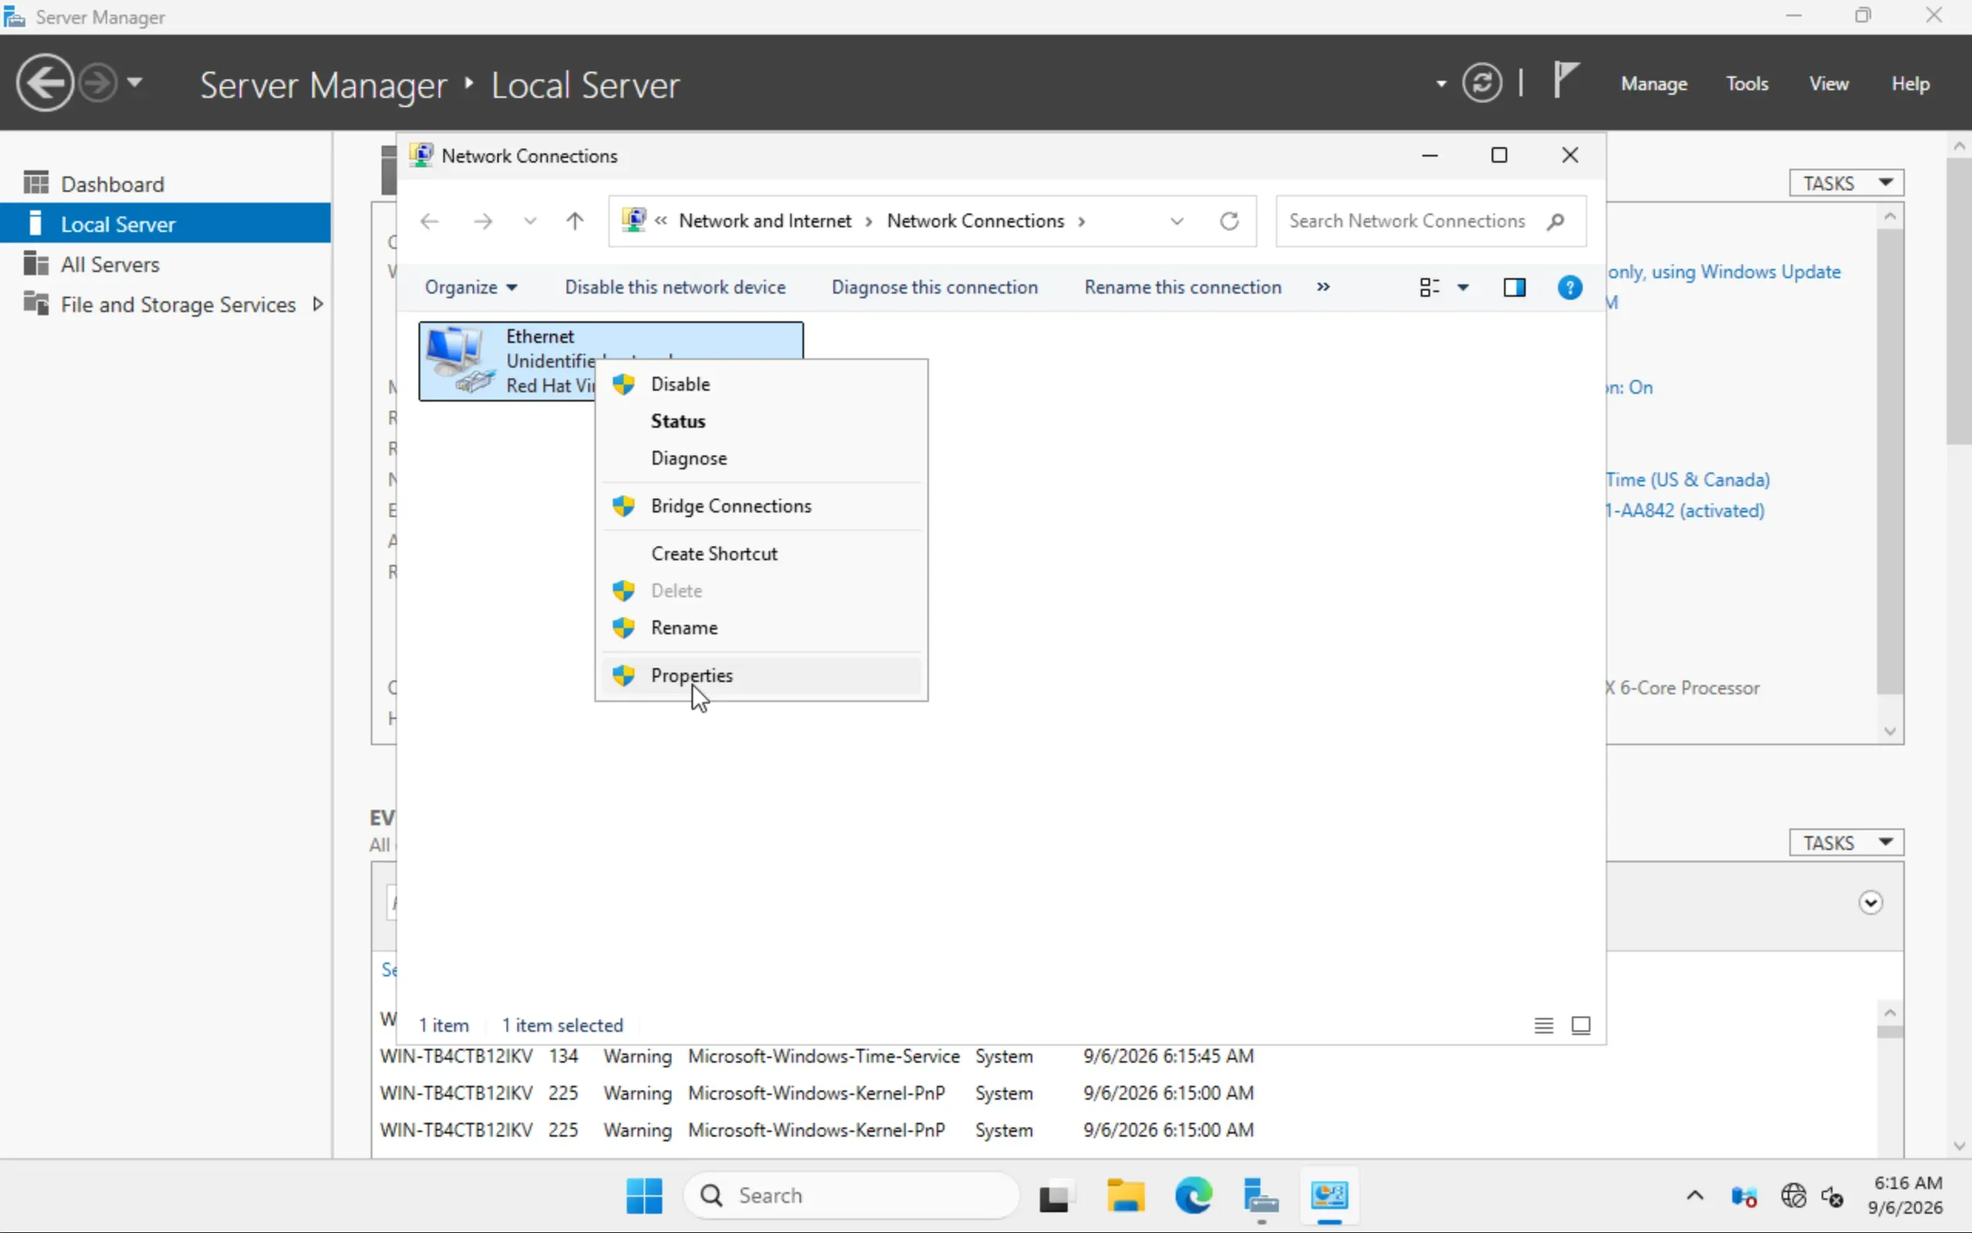Image resolution: width=1972 pixels, height=1233 pixels.
Task: Expand the File and Storage Services arrow
Action: pos(318,304)
